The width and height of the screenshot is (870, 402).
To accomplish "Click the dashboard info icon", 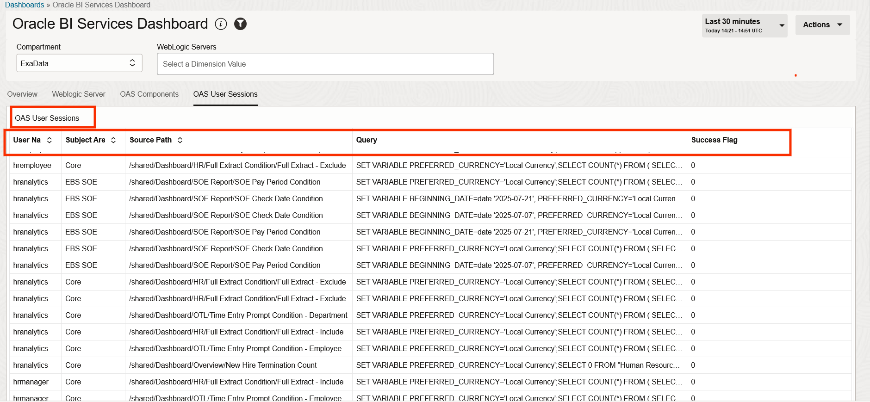I will pyautogui.click(x=221, y=24).
